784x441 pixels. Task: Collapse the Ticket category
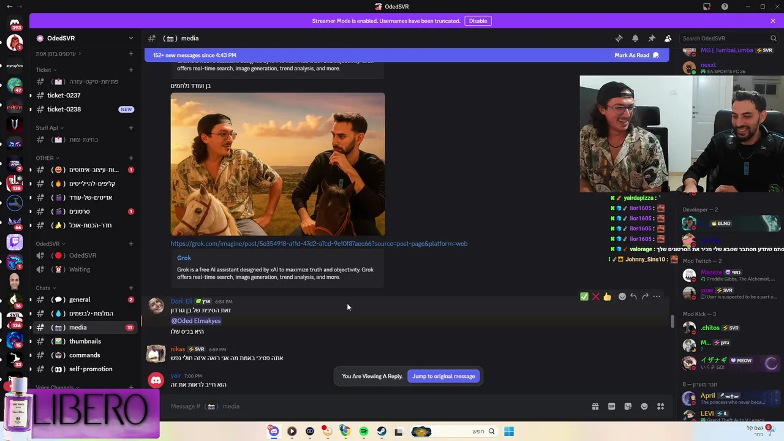coord(45,70)
